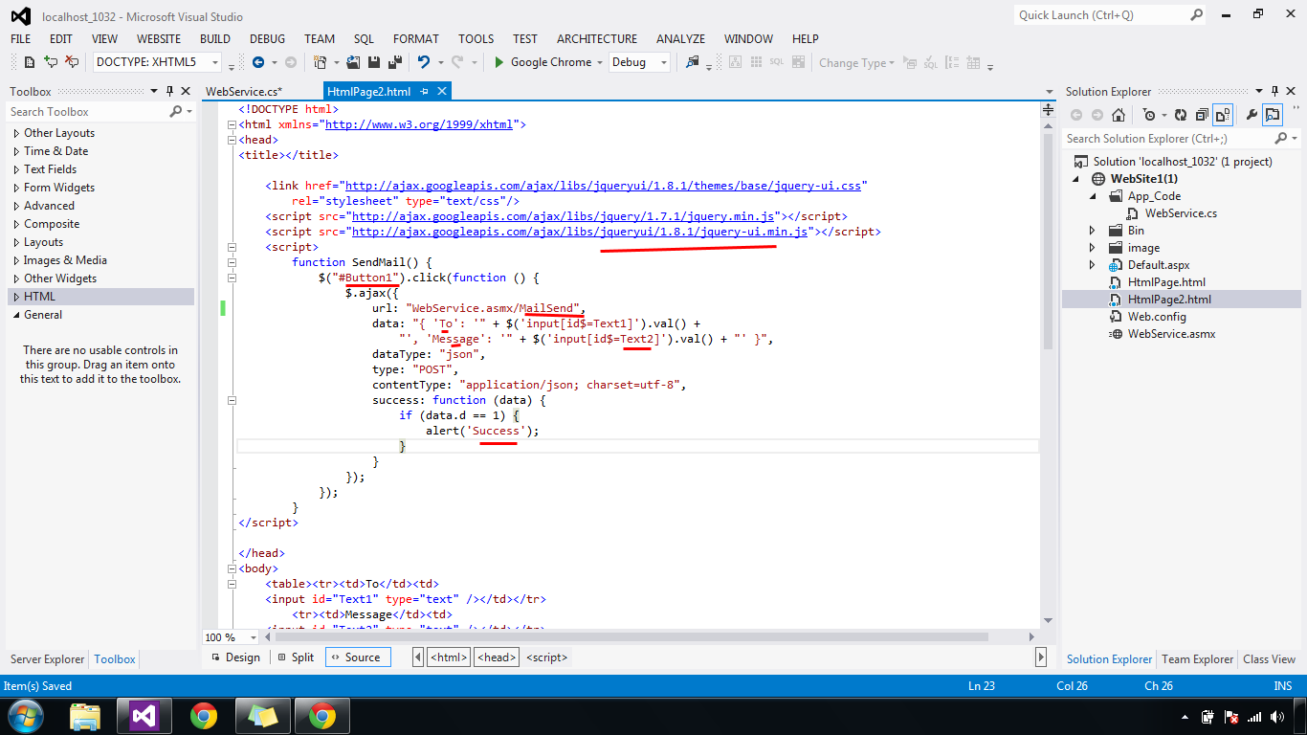Click the Open File toolbar icon

[x=353, y=62]
